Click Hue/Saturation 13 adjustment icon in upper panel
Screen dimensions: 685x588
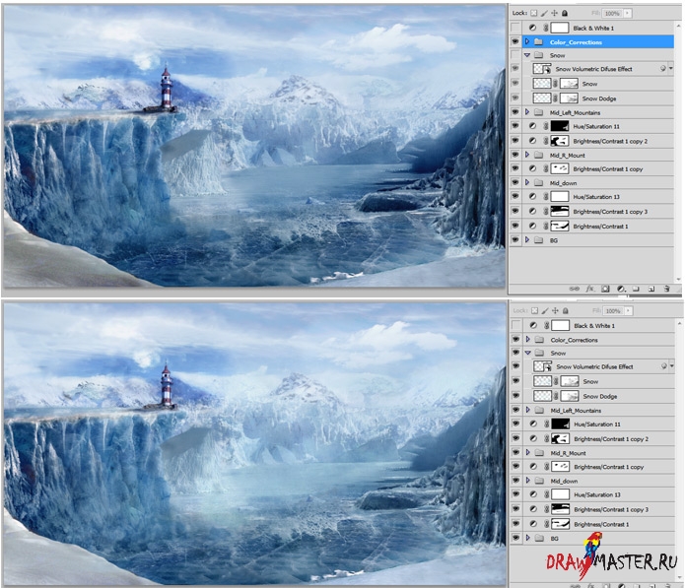pyautogui.click(x=532, y=196)
